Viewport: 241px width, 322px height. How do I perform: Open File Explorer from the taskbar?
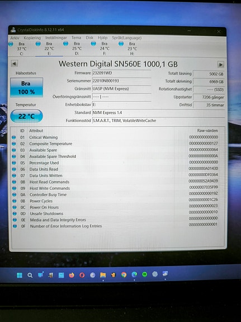(x=103, y=275)
